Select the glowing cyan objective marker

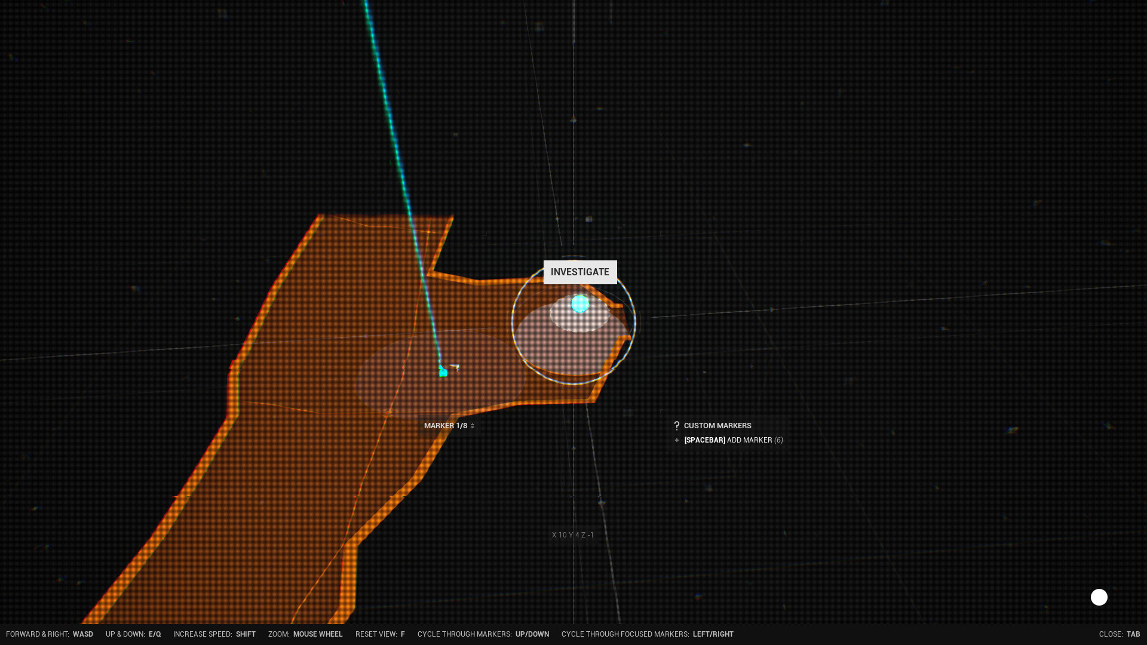coord(579,304)
